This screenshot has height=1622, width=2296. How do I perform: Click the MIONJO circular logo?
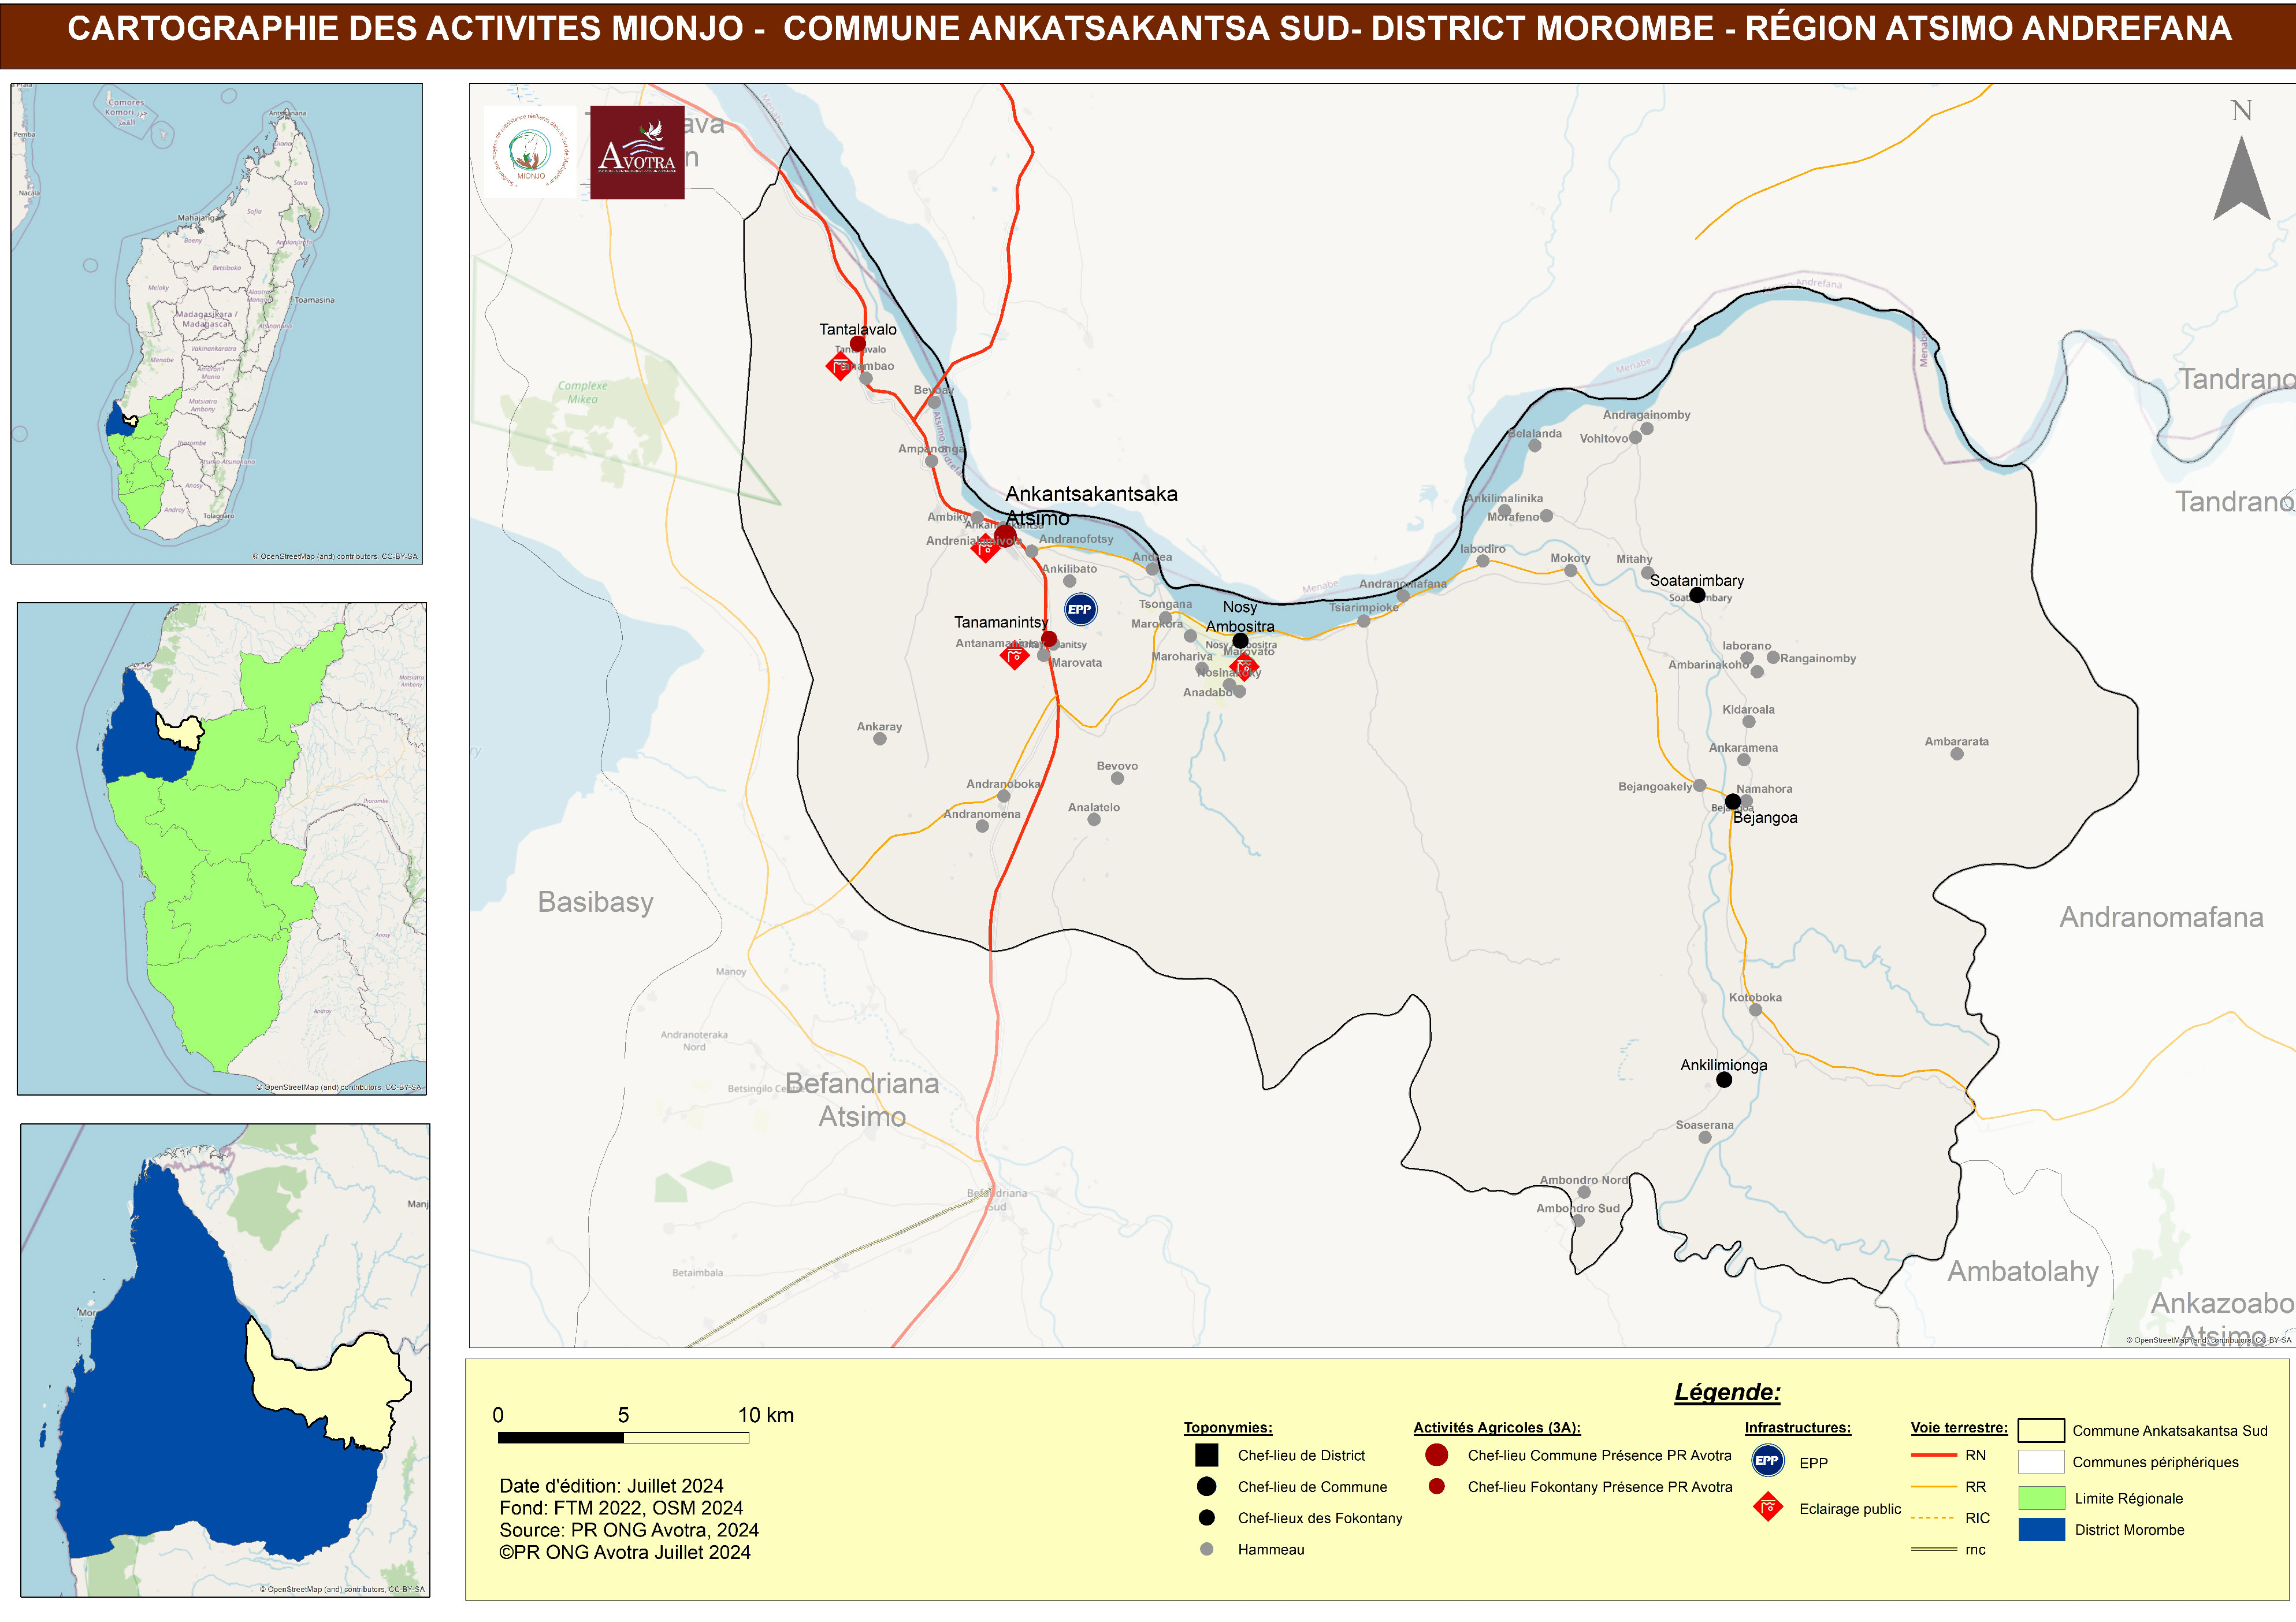coord(530,152)
